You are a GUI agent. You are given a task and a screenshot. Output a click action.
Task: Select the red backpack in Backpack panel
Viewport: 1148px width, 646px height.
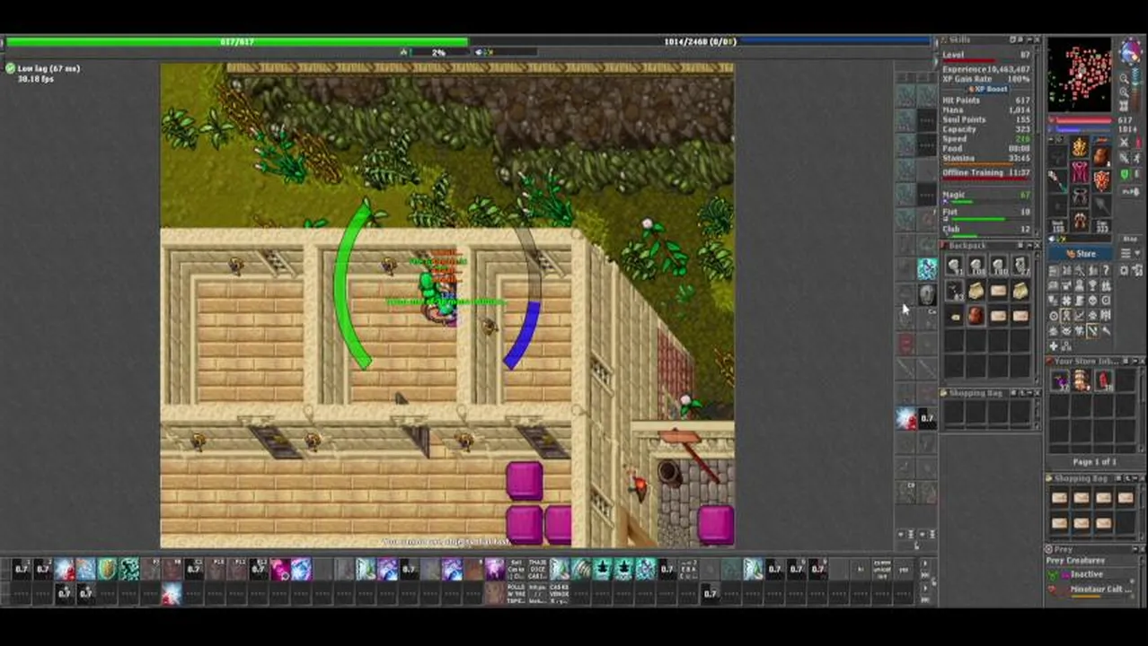pos(976,316)
